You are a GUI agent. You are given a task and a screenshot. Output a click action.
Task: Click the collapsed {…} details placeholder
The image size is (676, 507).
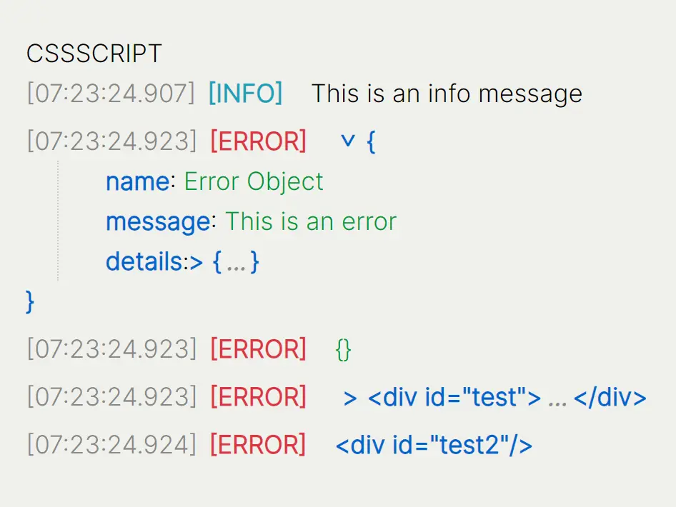pyautogui.click(x=236, y=262)
